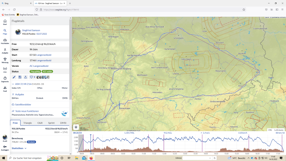Image resolution: width=286 pixels, height=161 pixels.
Task: Go to Aufgabe in the left sidebar
Action: pos(5,51)
